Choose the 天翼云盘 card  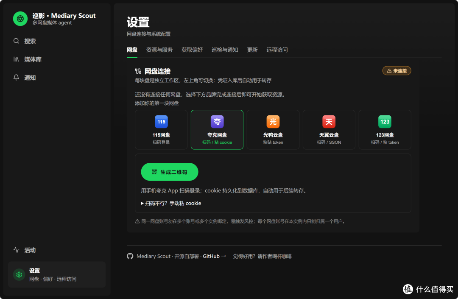(x=329, y=130)
